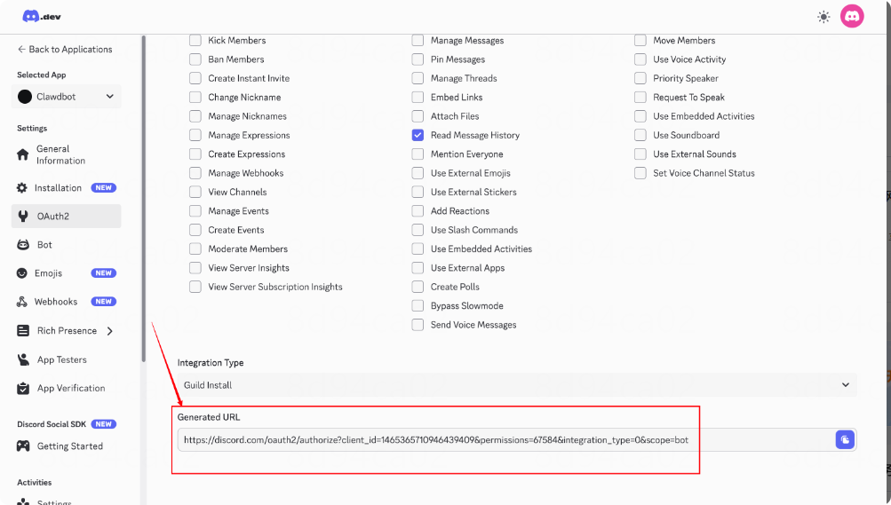The height and width of the screenshot is (505, 891).
Task: Click the General Information home icon
Action: click(23, 154)
